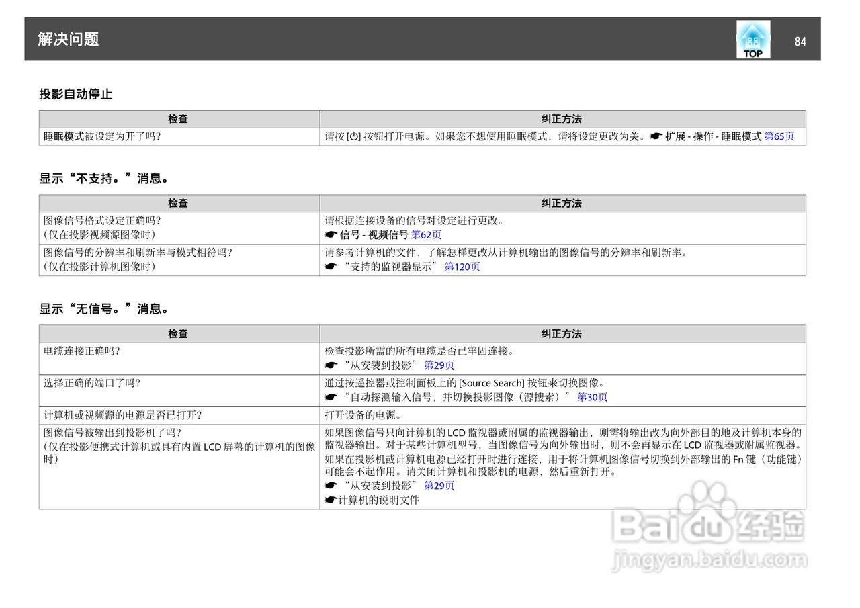Image resolution: width=860 pixels, height=608 pixels.
Task: Click the page title 解决问题
Action: coord(69,39)
